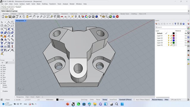Click the Explode icon in left sidebar
Viewport: 190px width, 107px height.
pos(5,36)
